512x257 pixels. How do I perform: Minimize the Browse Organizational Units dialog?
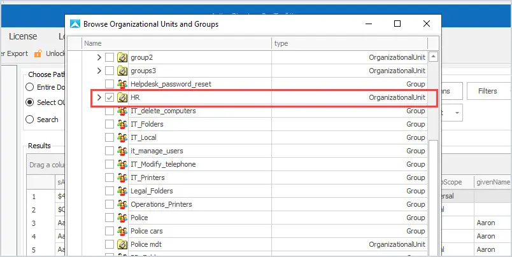(369, 24)
